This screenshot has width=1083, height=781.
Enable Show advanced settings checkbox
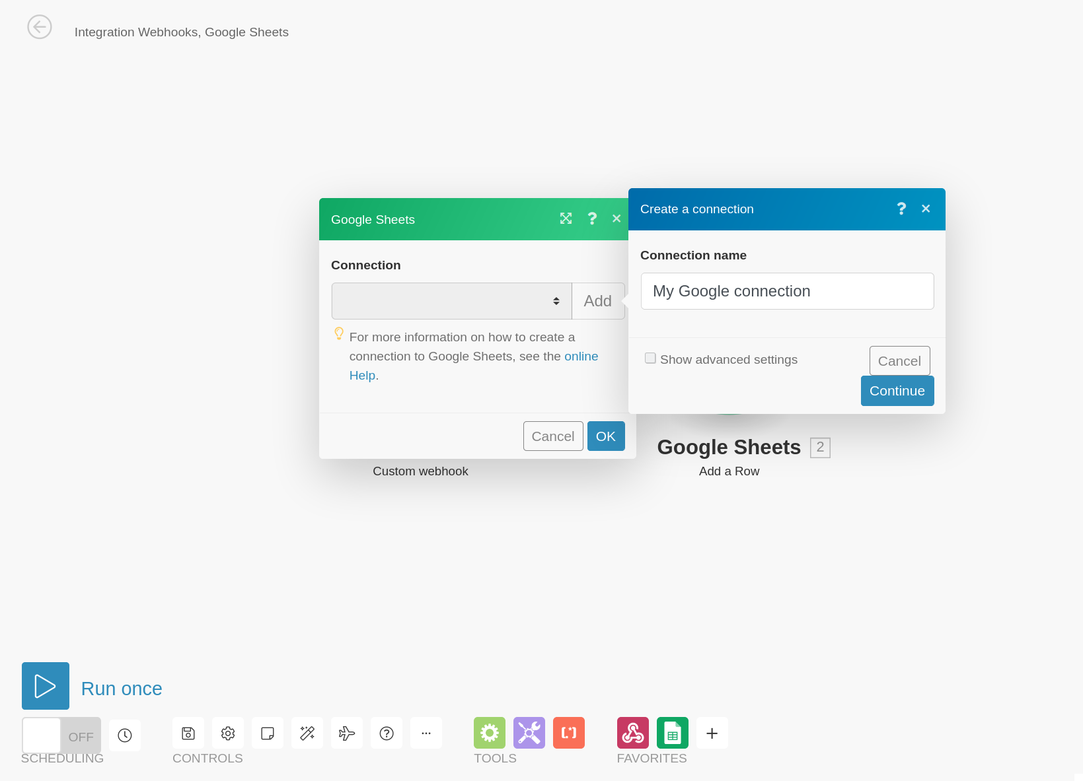coord(651,358)
